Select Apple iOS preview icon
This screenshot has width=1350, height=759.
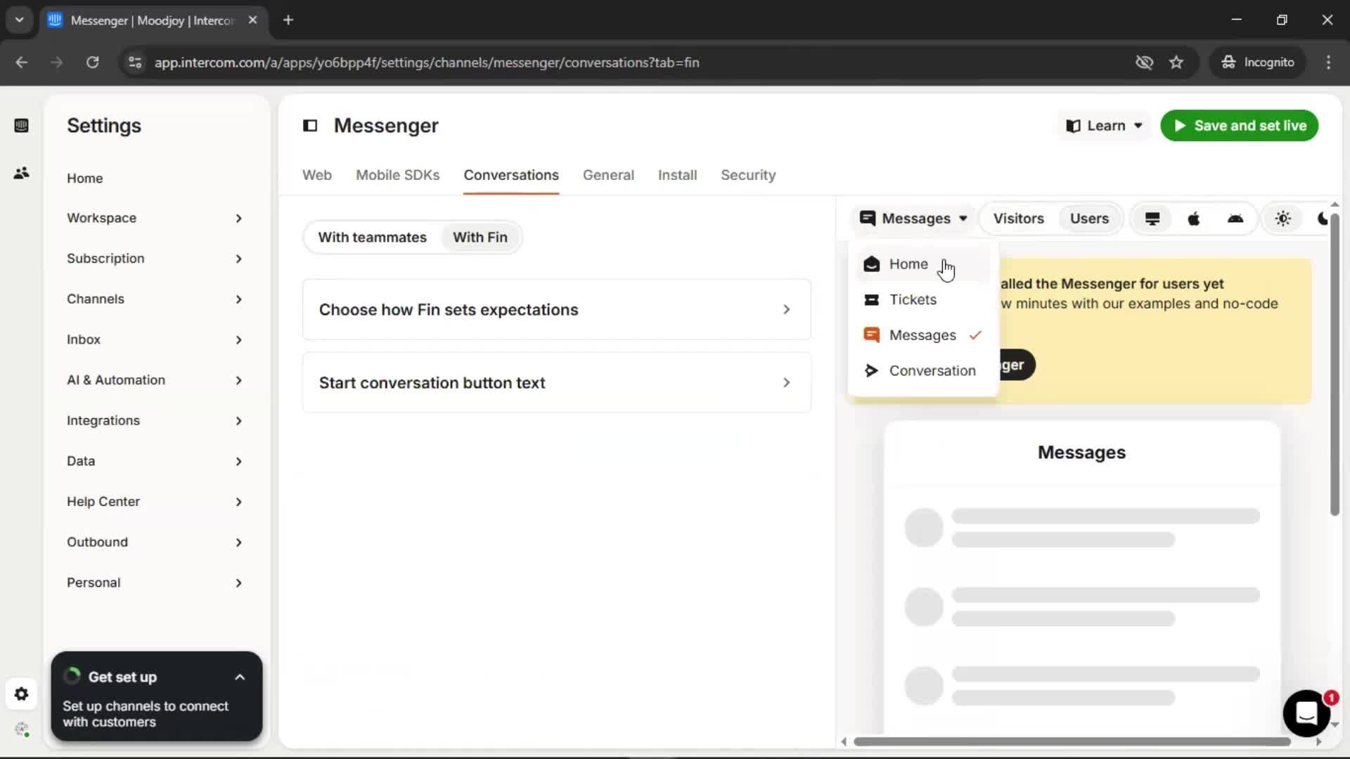pyautogui.click(x=1193, y=219)
